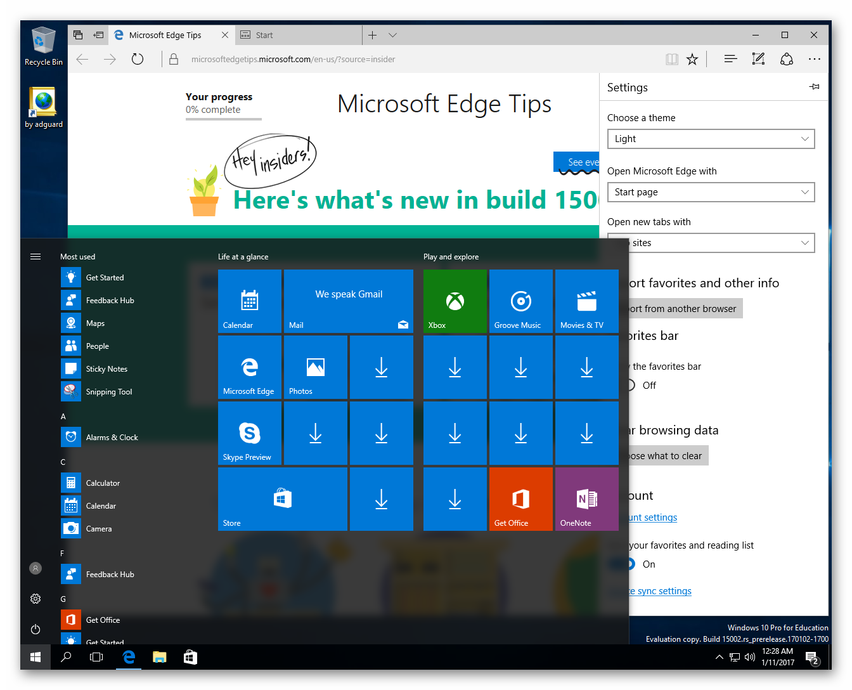The height and width of the screenshot is (690, 852).
Task: Open Settings gear in Start menu
Action: (35, 599)
